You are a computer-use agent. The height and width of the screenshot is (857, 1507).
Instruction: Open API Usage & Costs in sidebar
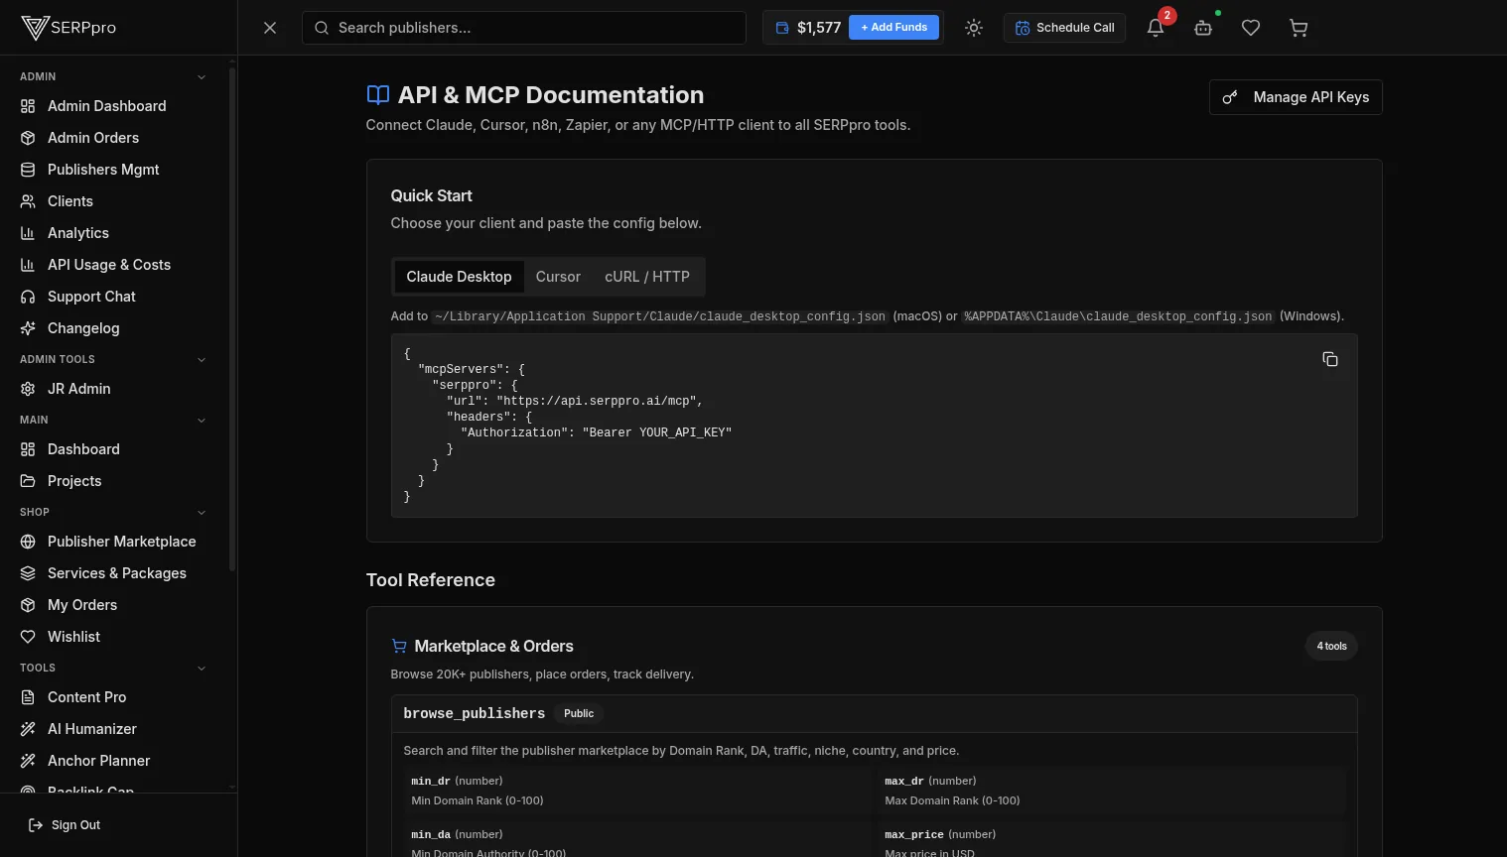click(114, 265)
